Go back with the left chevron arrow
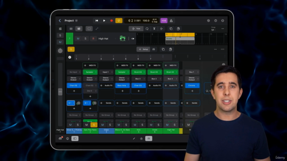Screen dimensions: 287x161 point(60,21)
